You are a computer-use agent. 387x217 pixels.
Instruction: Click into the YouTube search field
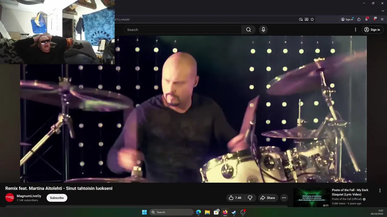point(183,30)
